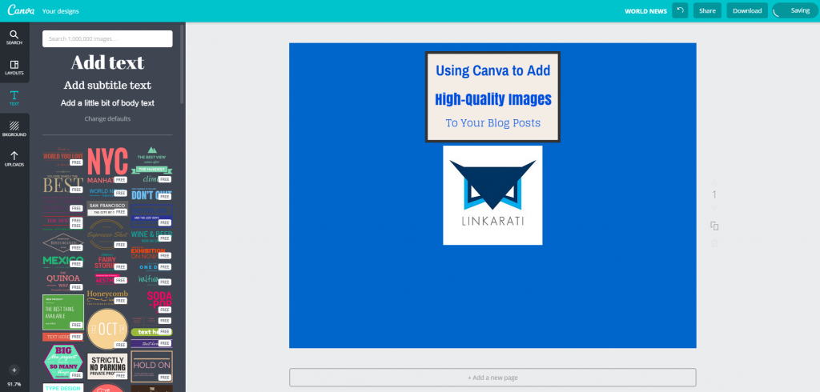
Task: Pick the OCT circle date template
Action: (x=107, y=329)
